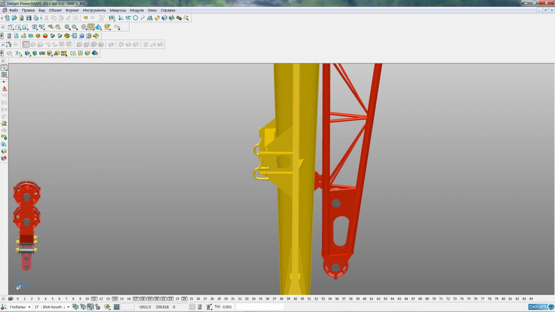Click level 84 in the levels bar
The image size is (555, 312).
(531, 299)
